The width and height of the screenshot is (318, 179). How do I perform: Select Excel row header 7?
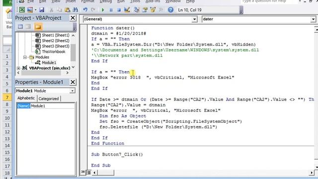tap(7, 97)
